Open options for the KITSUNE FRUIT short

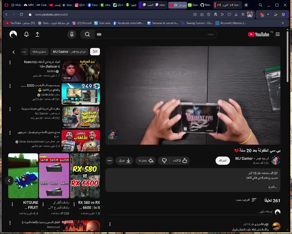[x=12, y=204]
